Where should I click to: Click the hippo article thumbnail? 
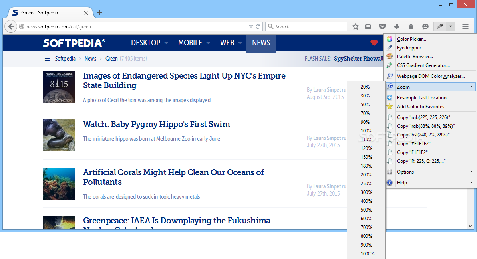tap(59, 135)
